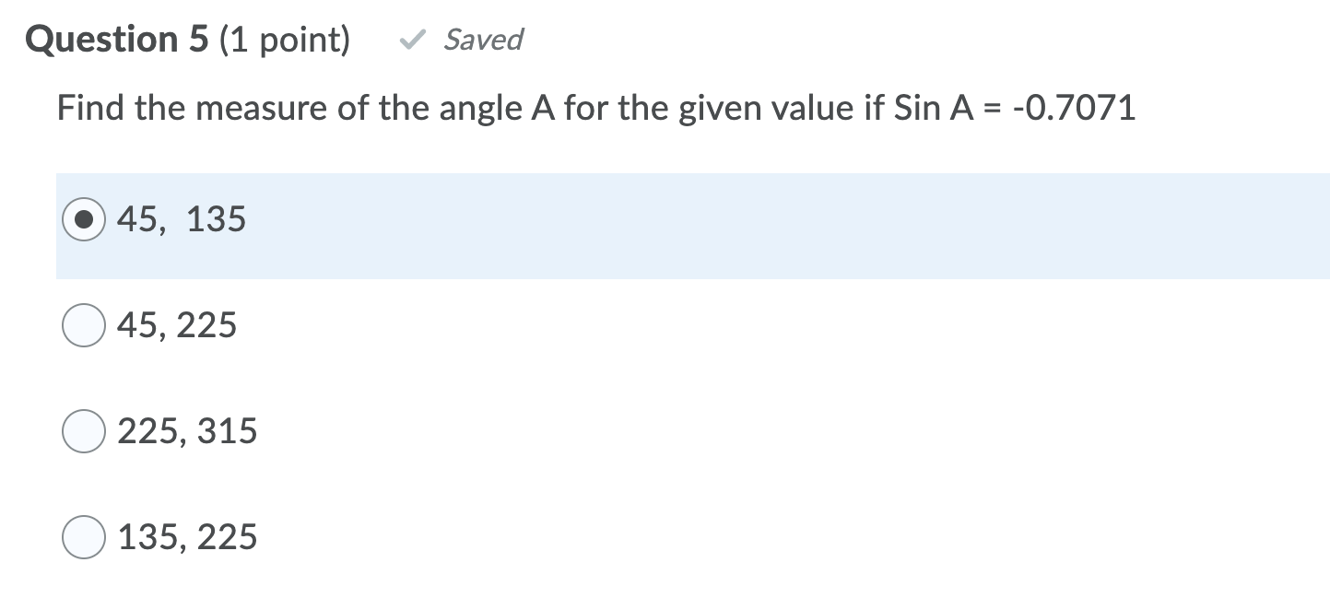Click the answer label "225, 315"
1330x598 pixels.
coord(187,430)
